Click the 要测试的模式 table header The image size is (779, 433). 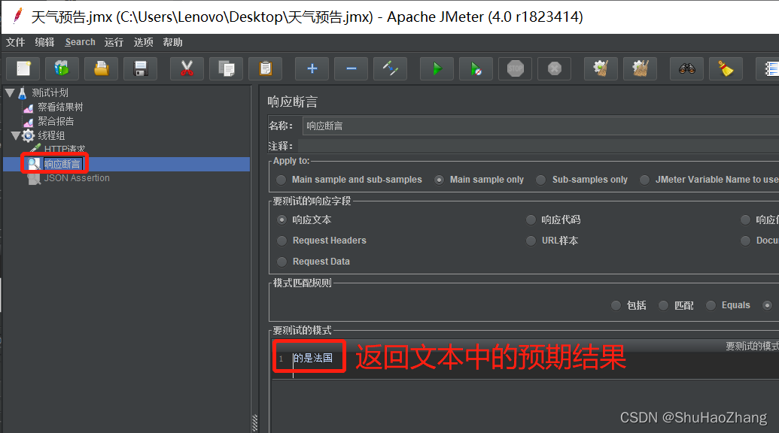pyautogui.click(x=526, y=346)
